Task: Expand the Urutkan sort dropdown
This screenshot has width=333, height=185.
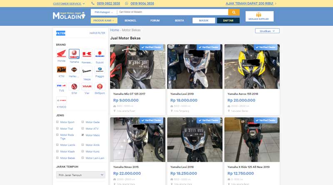Action: point(267,31)
